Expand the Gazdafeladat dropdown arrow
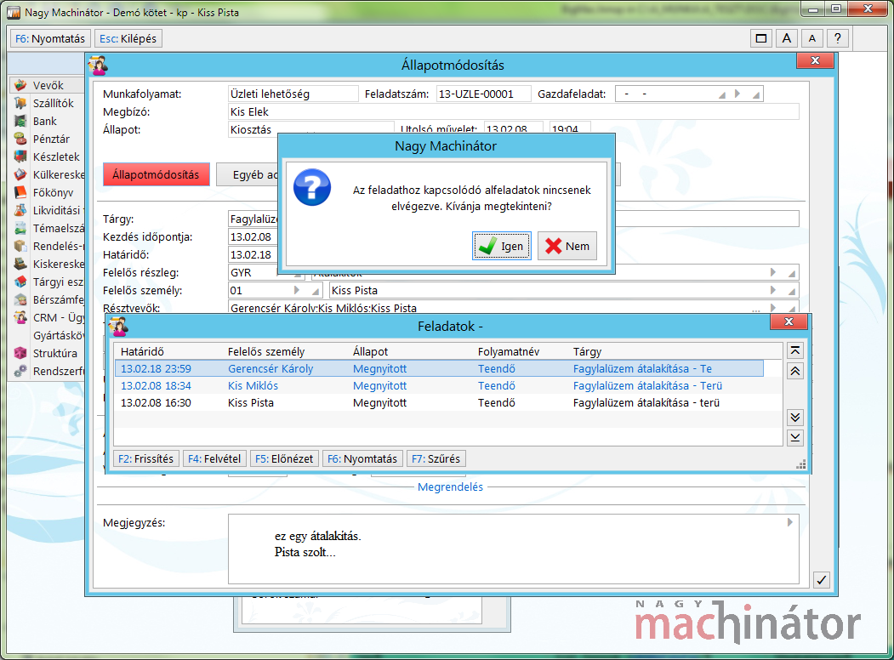 (737, 94)
